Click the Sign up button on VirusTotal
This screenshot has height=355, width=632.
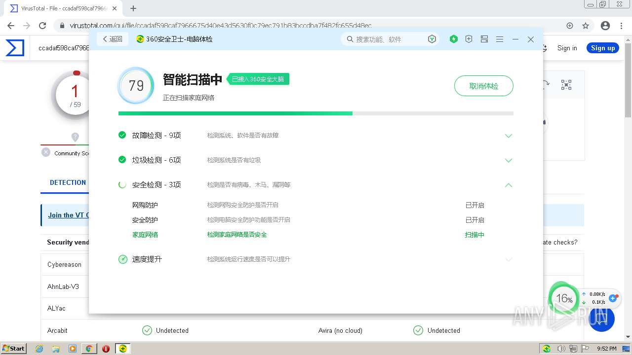pos(603,48)
